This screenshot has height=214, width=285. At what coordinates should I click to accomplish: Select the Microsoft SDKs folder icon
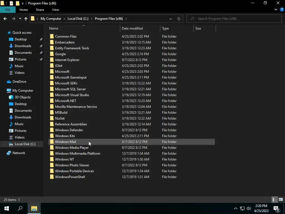[52, 83]
